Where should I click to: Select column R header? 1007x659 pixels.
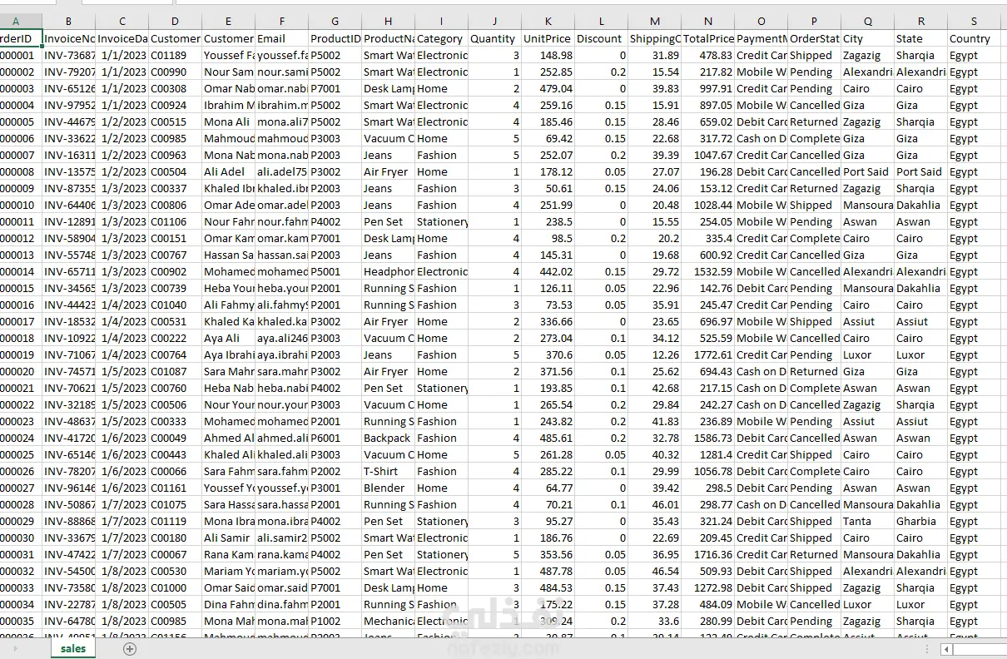coord(921,21)
